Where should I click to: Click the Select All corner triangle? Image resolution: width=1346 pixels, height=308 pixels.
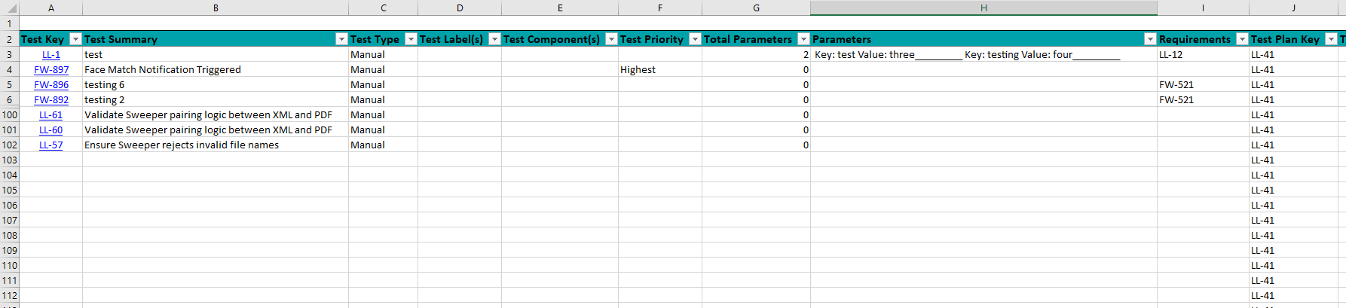pos(10,8)
